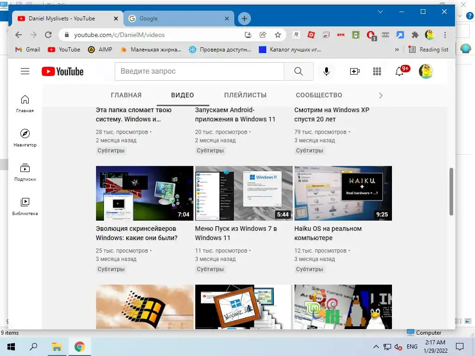Open the Каталог лучших иг... bookmark

[290, 49]
